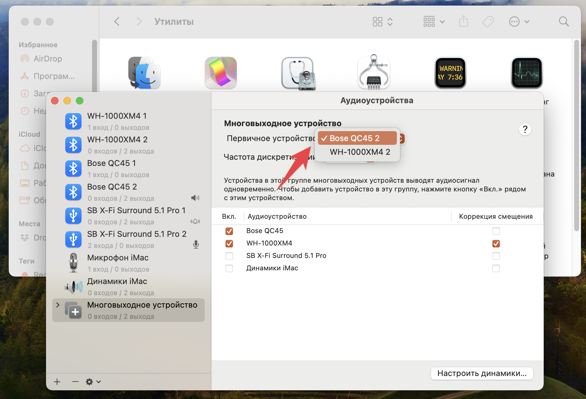Disable drift correction for WH-1000XM4

[x=496, y=244]
